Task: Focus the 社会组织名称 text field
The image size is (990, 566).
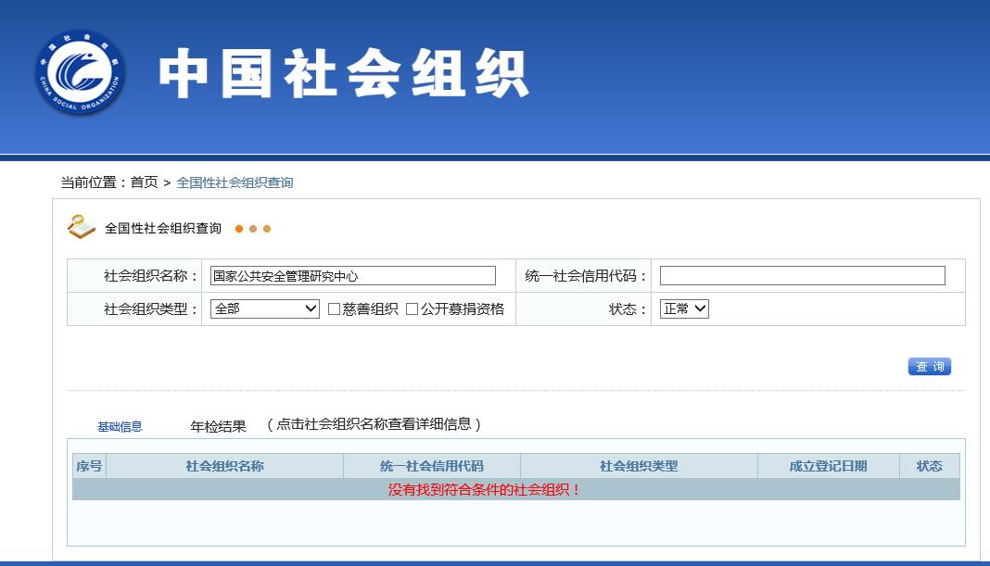Action: tap(352, 276)
